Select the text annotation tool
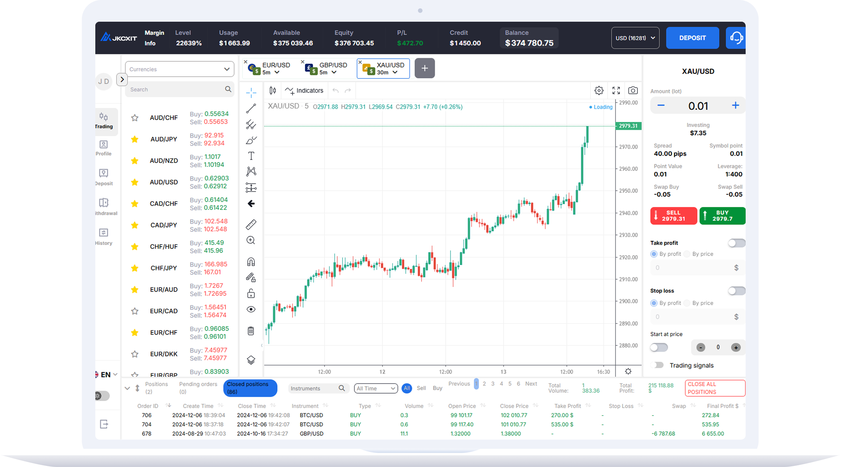841x467 pixels. click(251, 156)
